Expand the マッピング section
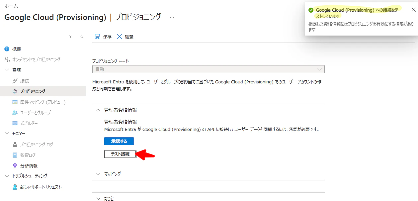This screenshot has height=201, width=418. 98,174
